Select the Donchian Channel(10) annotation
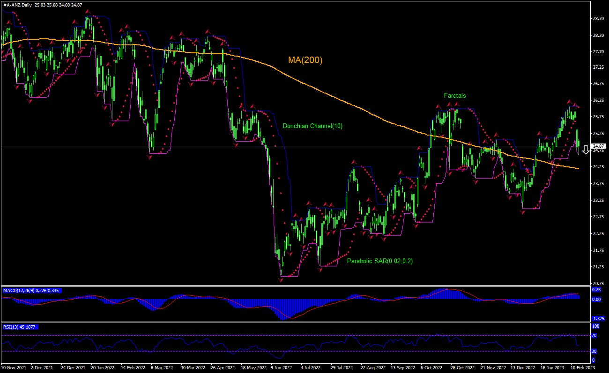The width and height of the screenshot is (609, 373). pyautogui.click(x=313, y=126)
